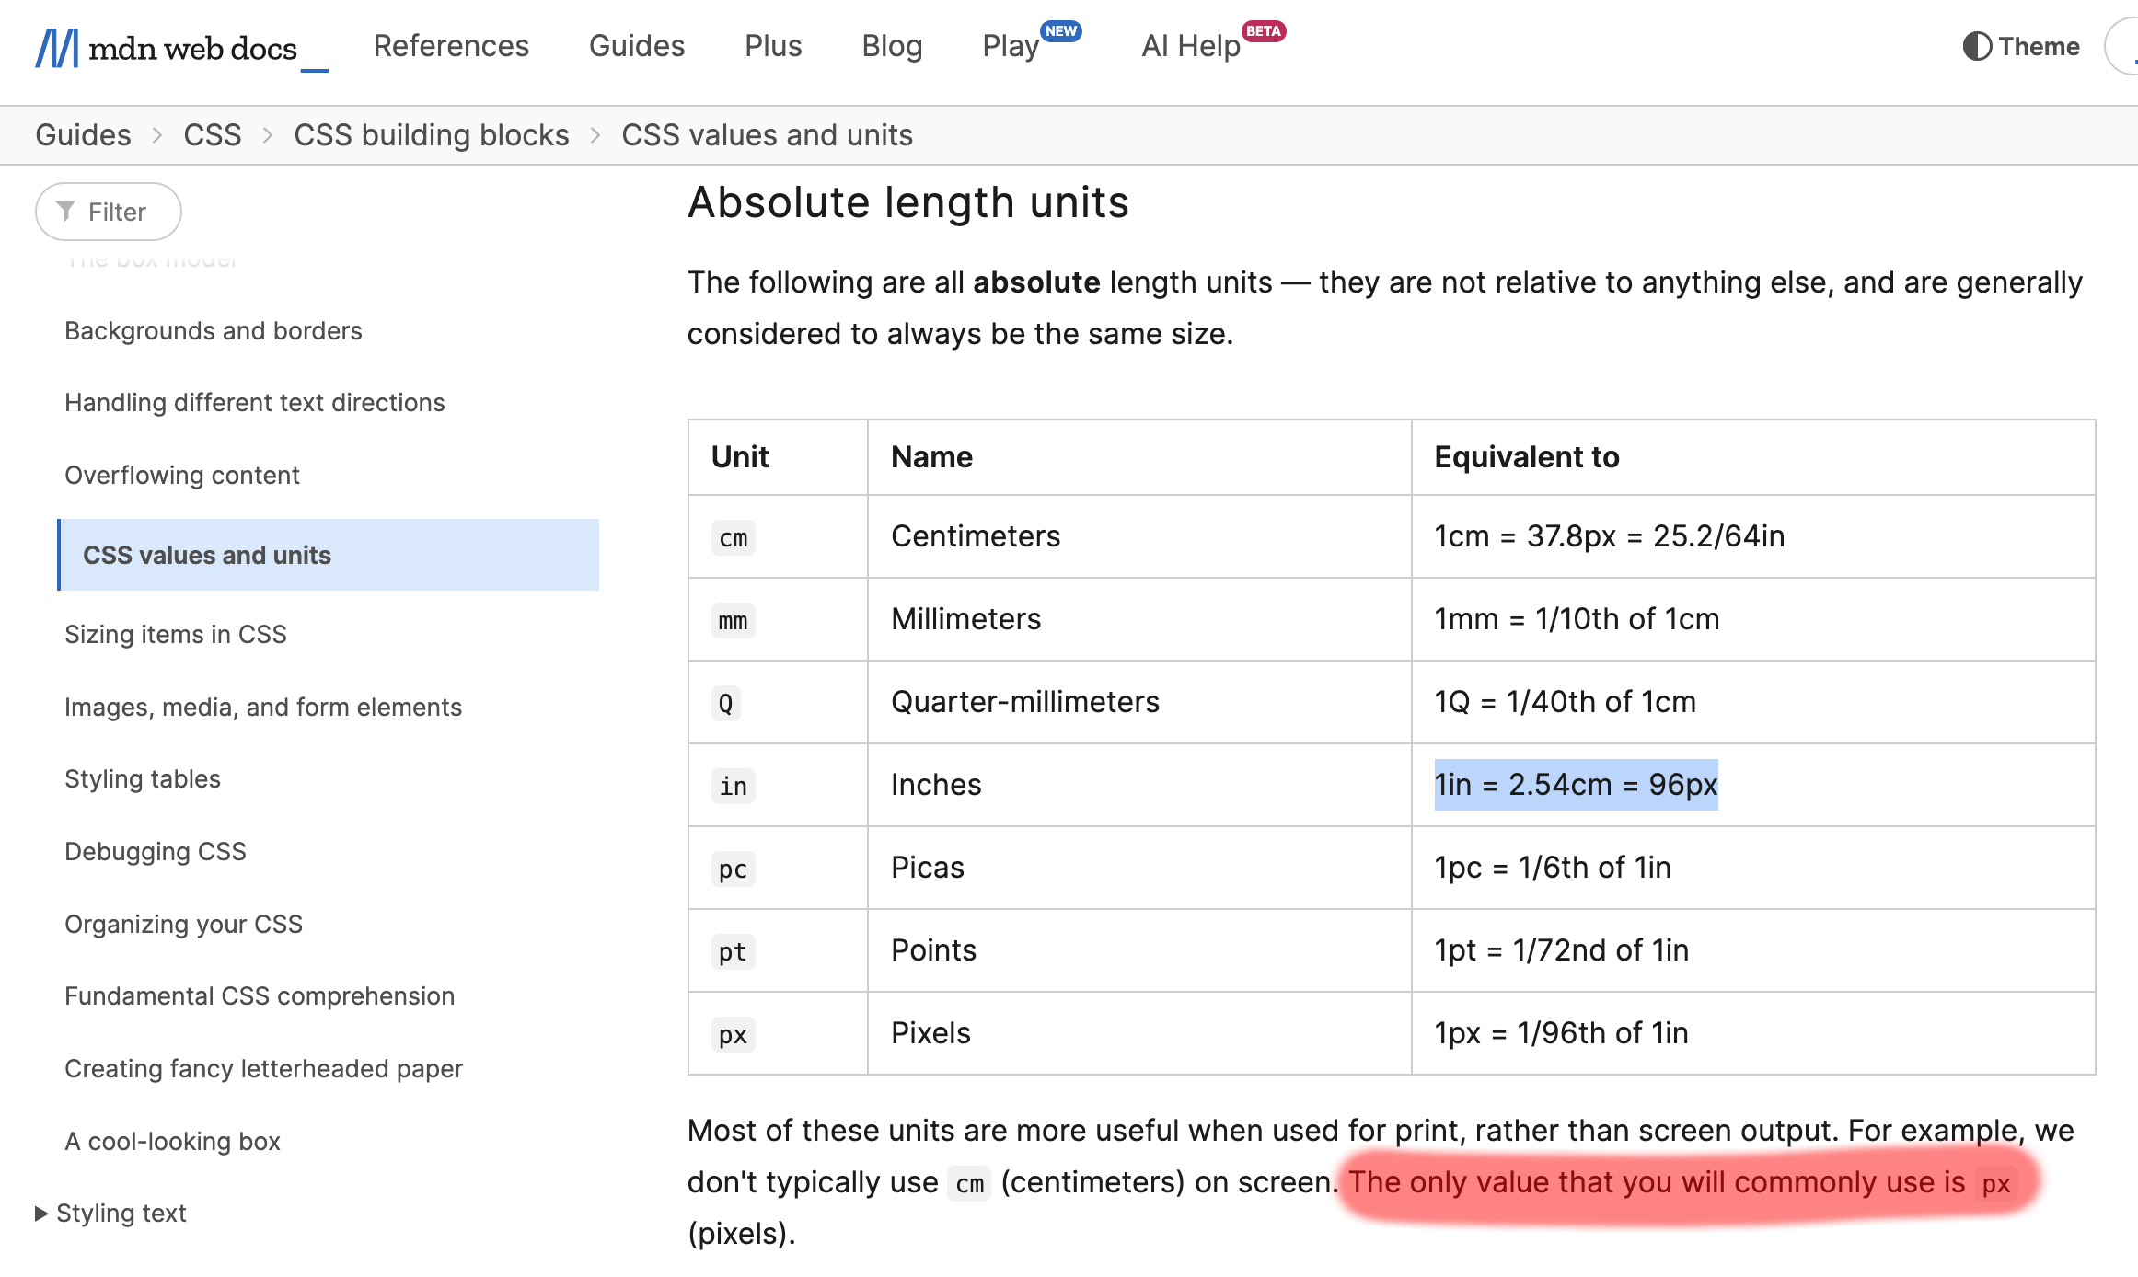The image size is (2138, 1277).
Task: Toggle the Filter sidebar visibility
Action: [x=108, y=210]
